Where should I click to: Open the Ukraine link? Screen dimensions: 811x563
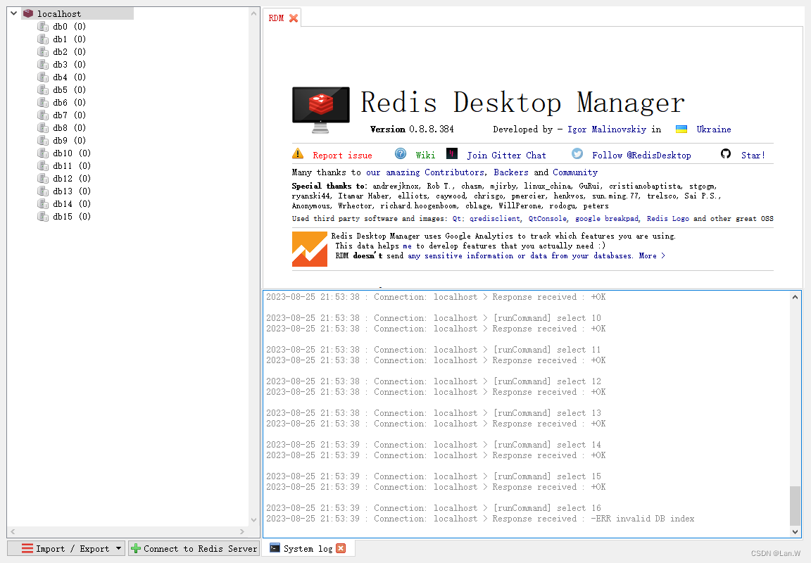tap(714, 129)
